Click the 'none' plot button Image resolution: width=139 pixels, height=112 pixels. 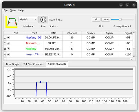[x=106, y=19]
